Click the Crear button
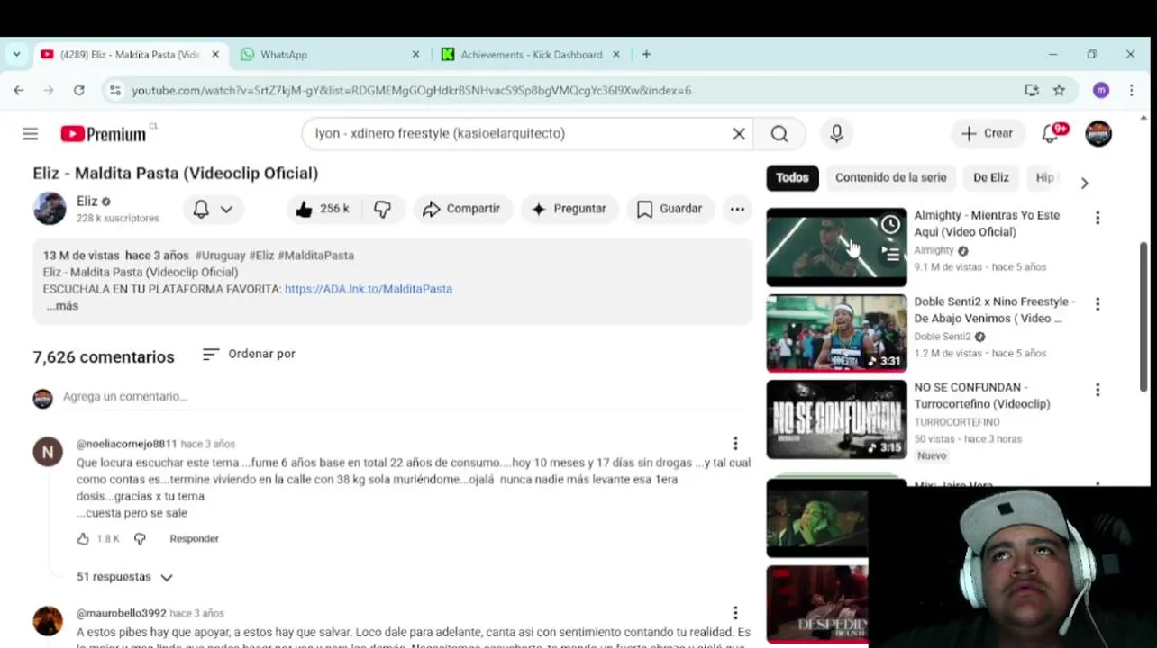Screen dimensions: 1157x648 [987, 133]
